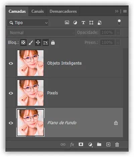Filter layers by shape layers icon
This screenshot has width=134, height=157.
pos(91,23)
